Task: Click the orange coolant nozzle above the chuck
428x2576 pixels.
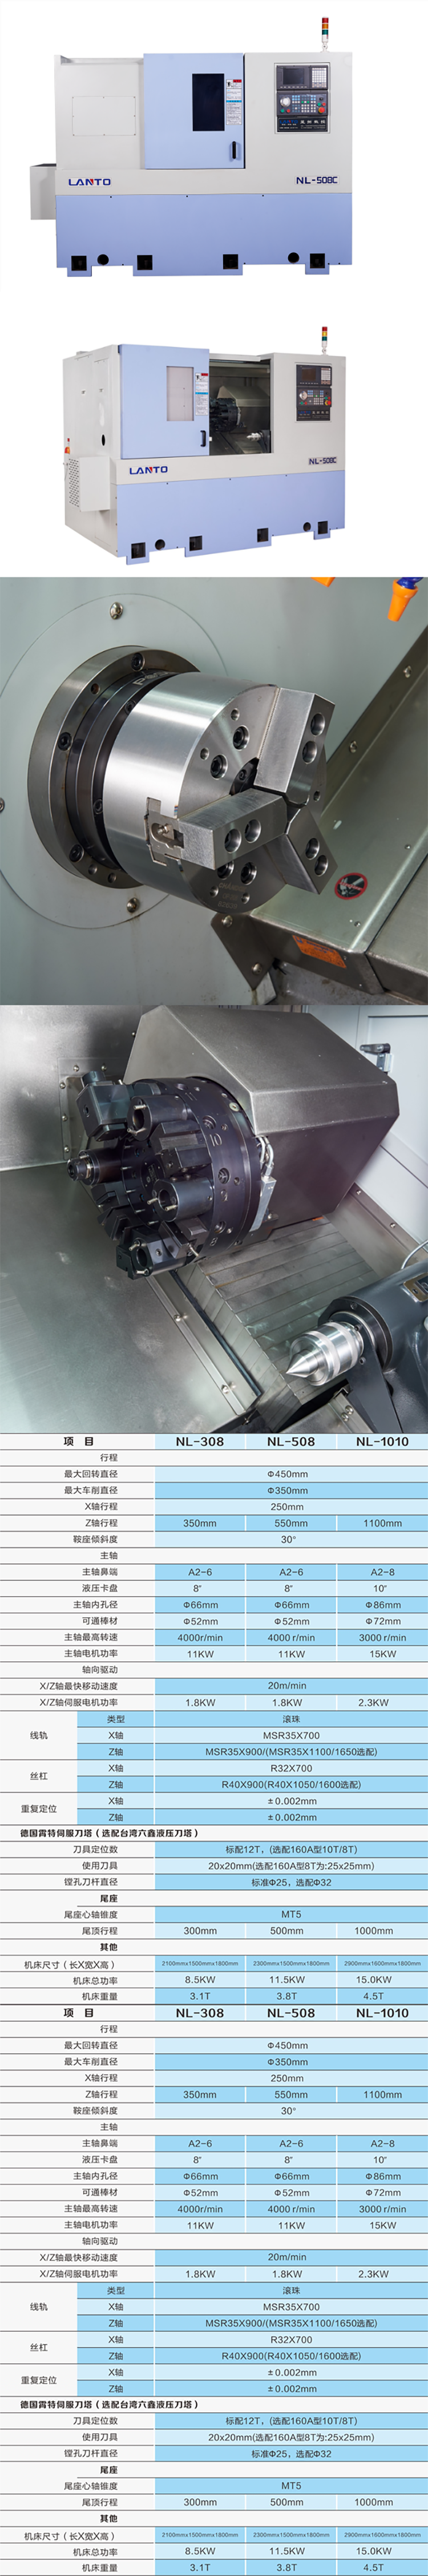Action: [402, 599]
